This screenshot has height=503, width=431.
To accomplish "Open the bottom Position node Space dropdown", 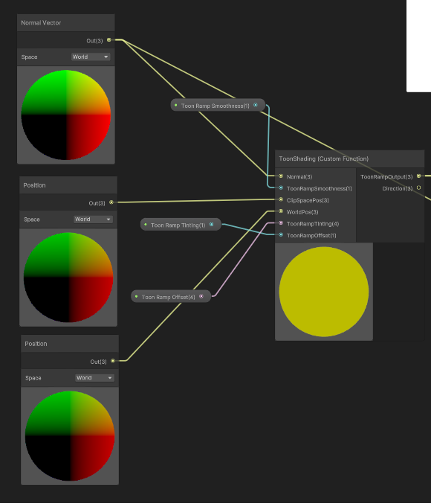I will click(x=94, y=378).
